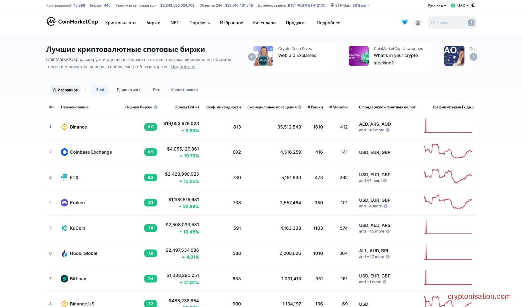Viewport: 522px width, 307px height.
Task: Click info icon beside Binance +43 more
Action: [x=388, y=130]
